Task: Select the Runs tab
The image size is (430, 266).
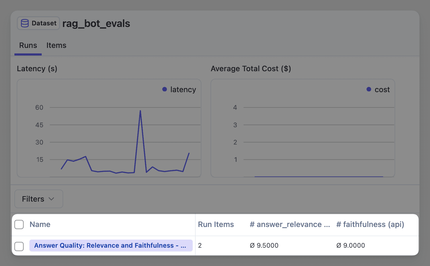Action: point(28,45)
